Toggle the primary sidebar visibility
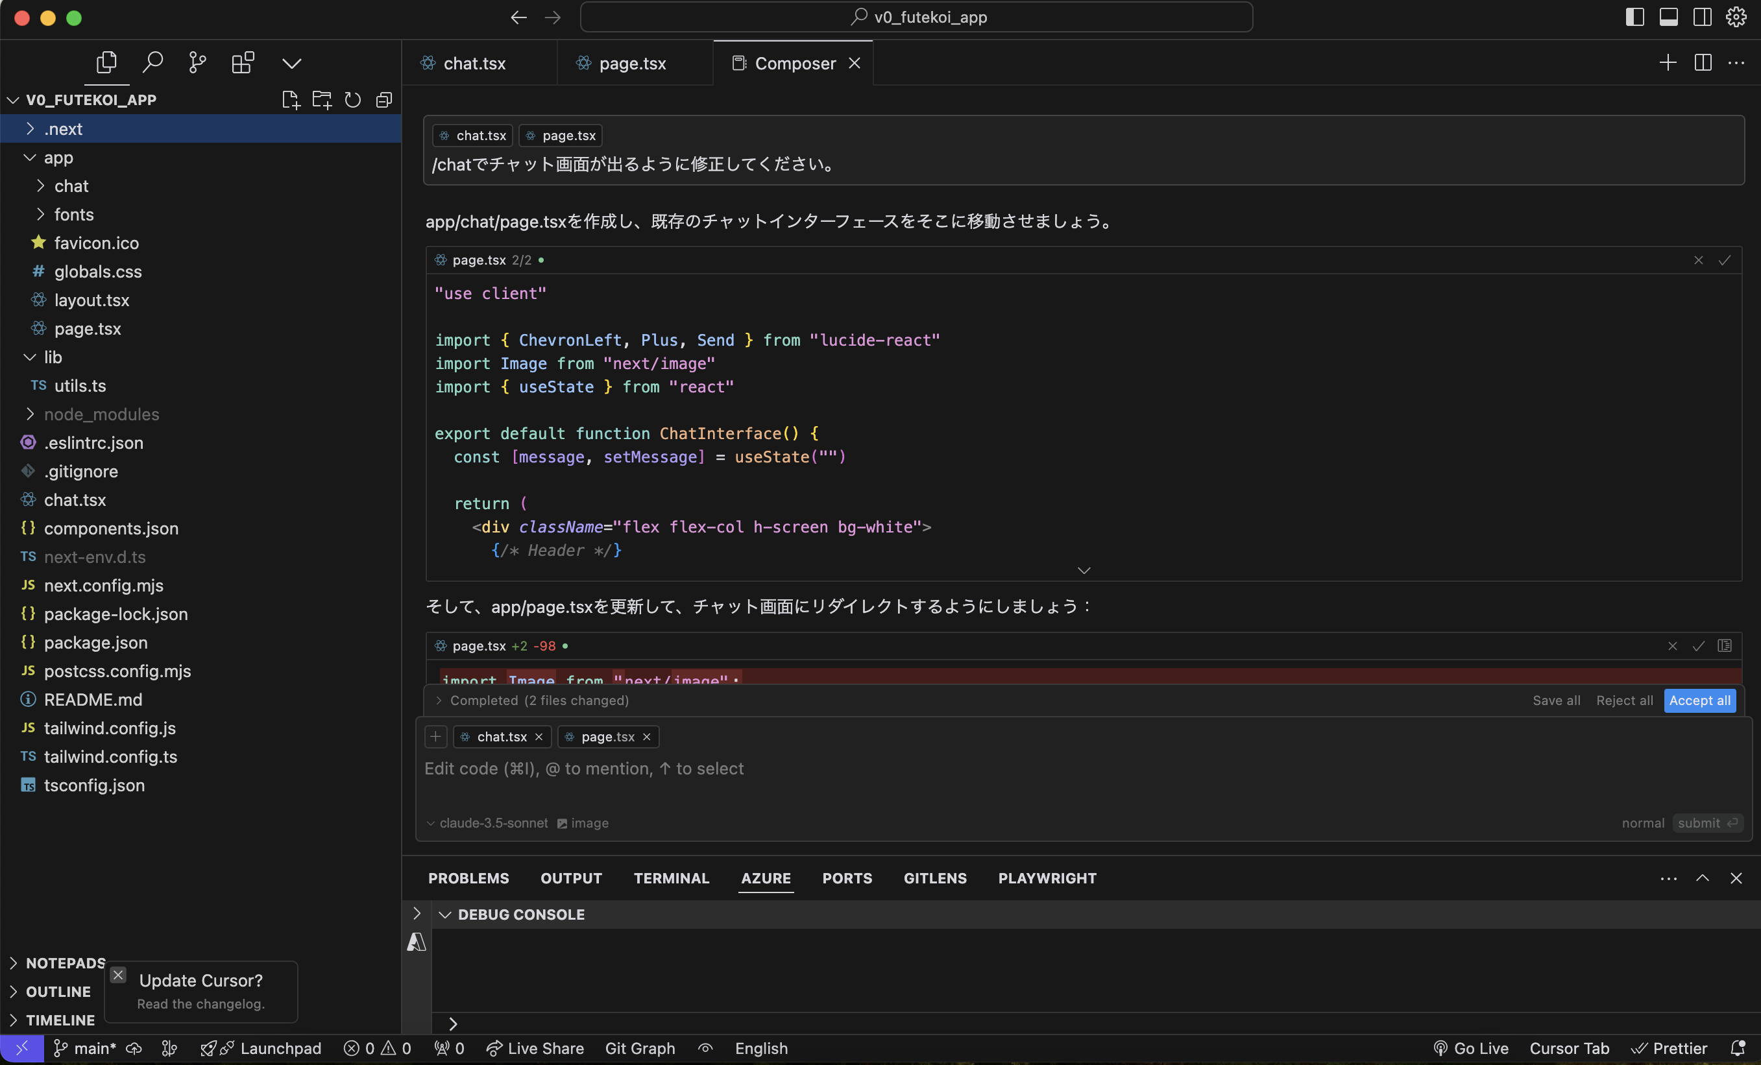The height and width of the screenshot is (1065, 1761). 1634,16
